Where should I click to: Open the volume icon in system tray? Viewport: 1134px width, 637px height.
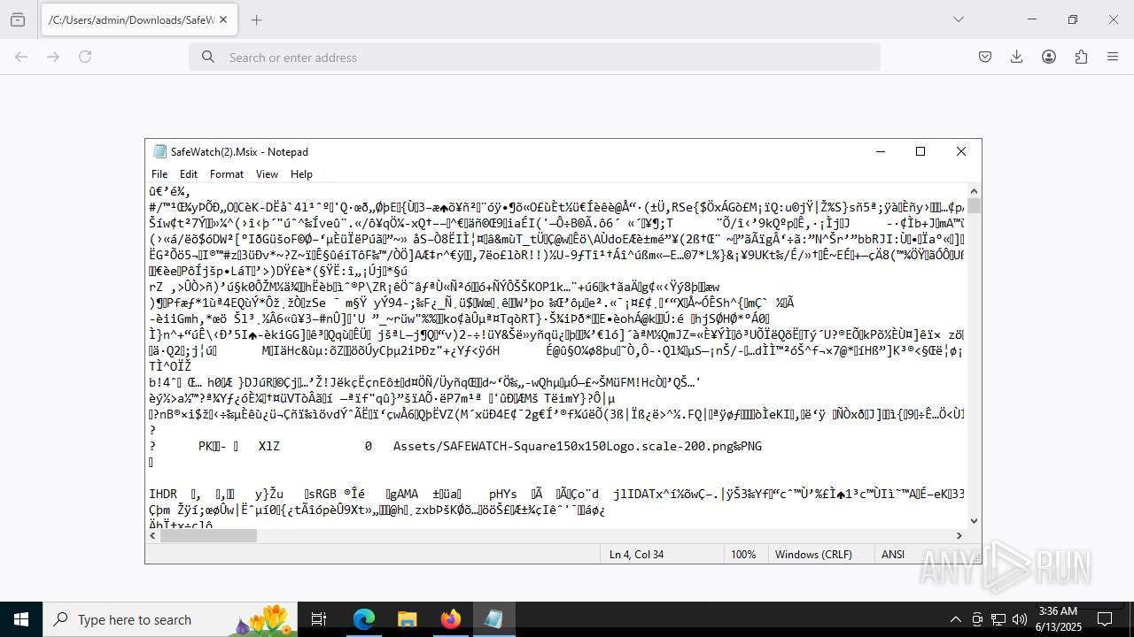[1020, 619]
